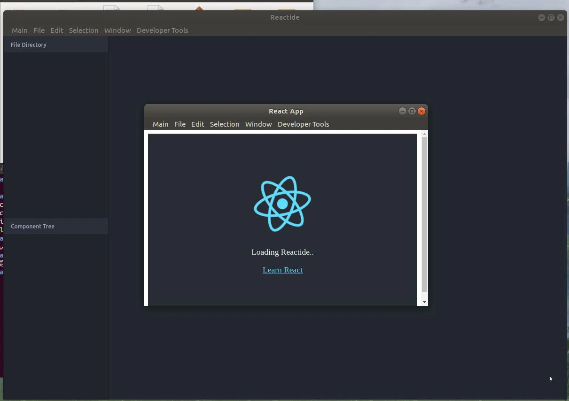569x401 pixels.
Task: Maximize the Reactide main window
Action: (551, 17)
